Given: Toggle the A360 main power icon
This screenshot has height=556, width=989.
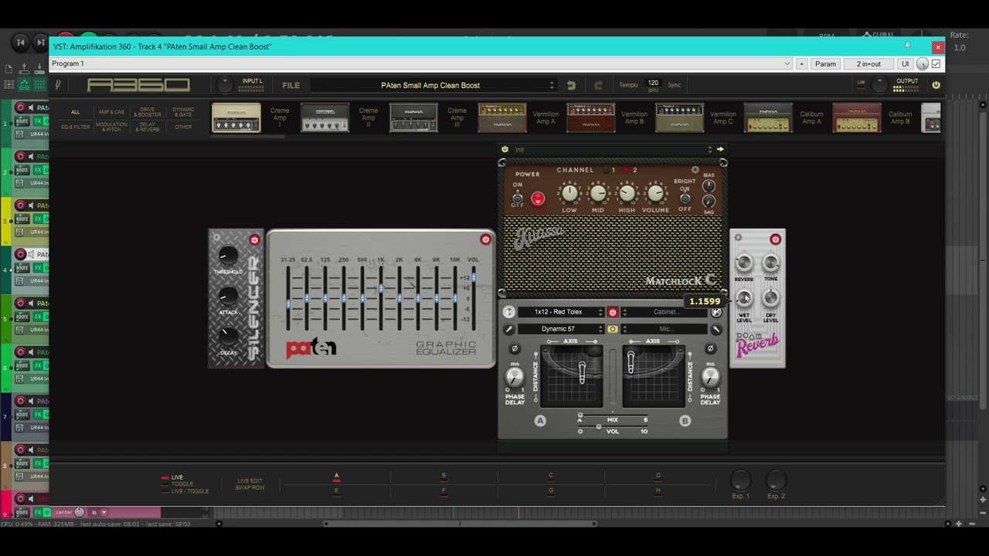Looking at the screenshot, I should 936,85.
